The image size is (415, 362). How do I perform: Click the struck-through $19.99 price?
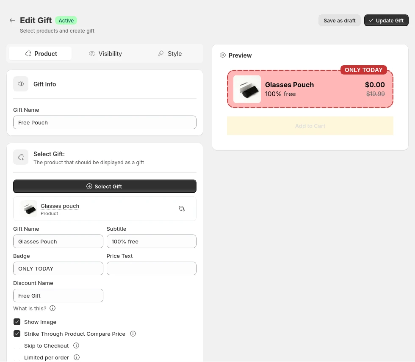[x=375, y=94]
